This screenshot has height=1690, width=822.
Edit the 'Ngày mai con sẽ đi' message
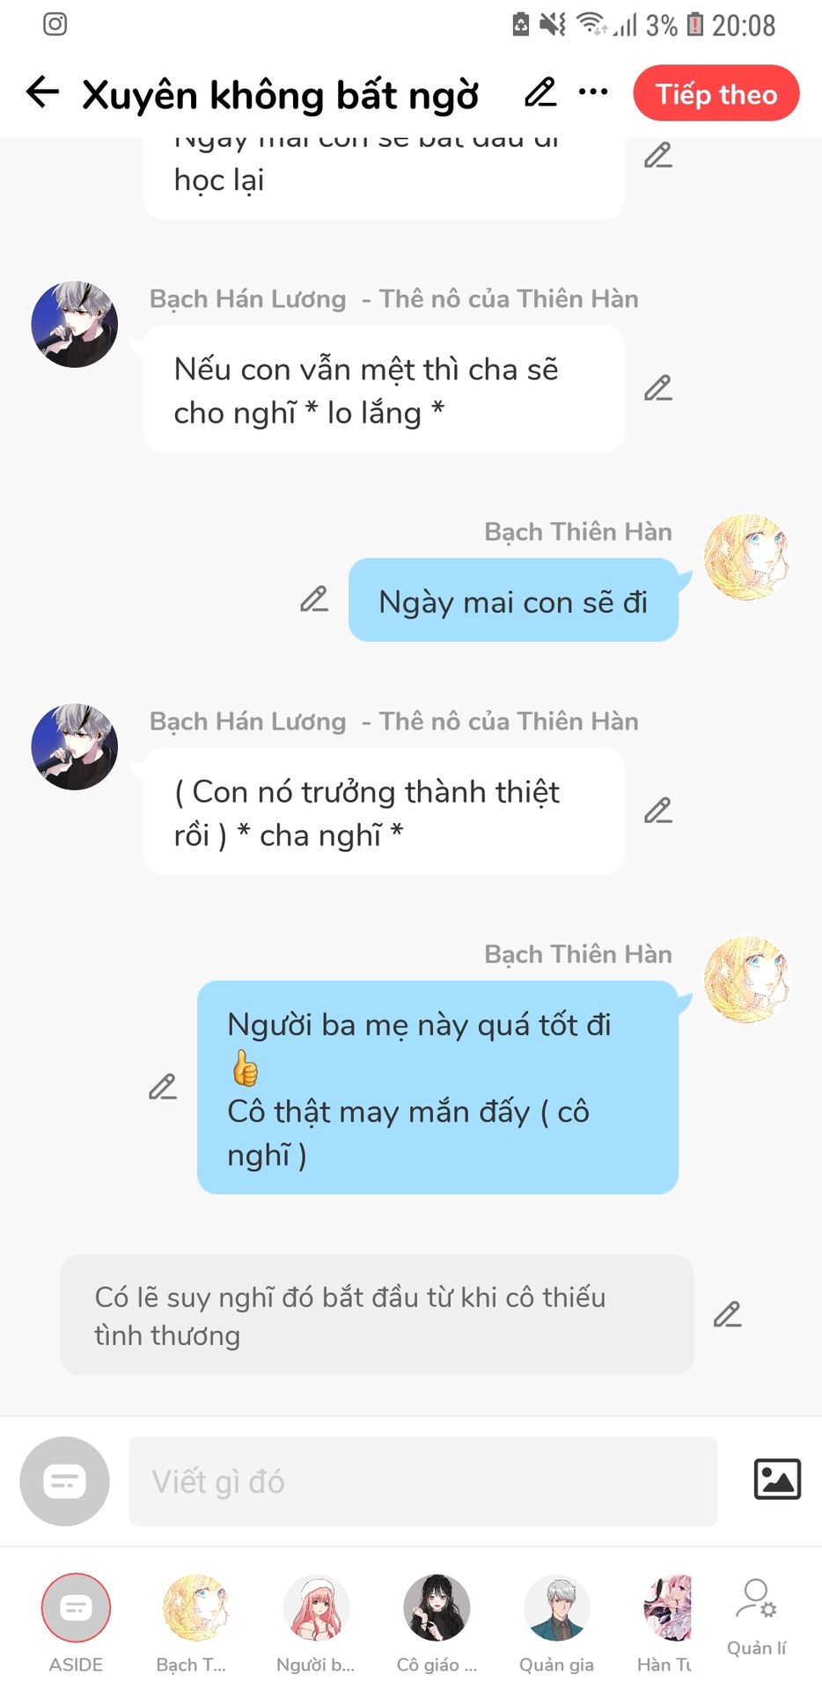[314, 599]
